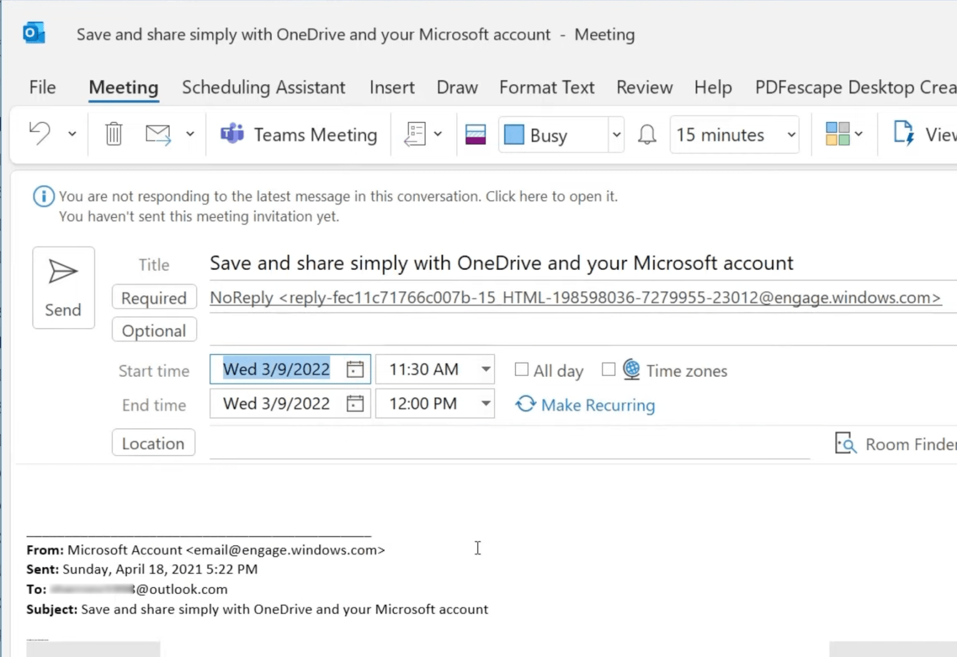Open the Busy status dropdown

[616, 134]
